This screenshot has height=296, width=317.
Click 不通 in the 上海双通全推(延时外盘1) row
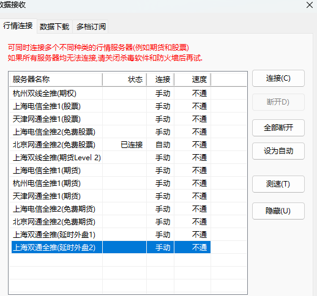click(200, 235)
